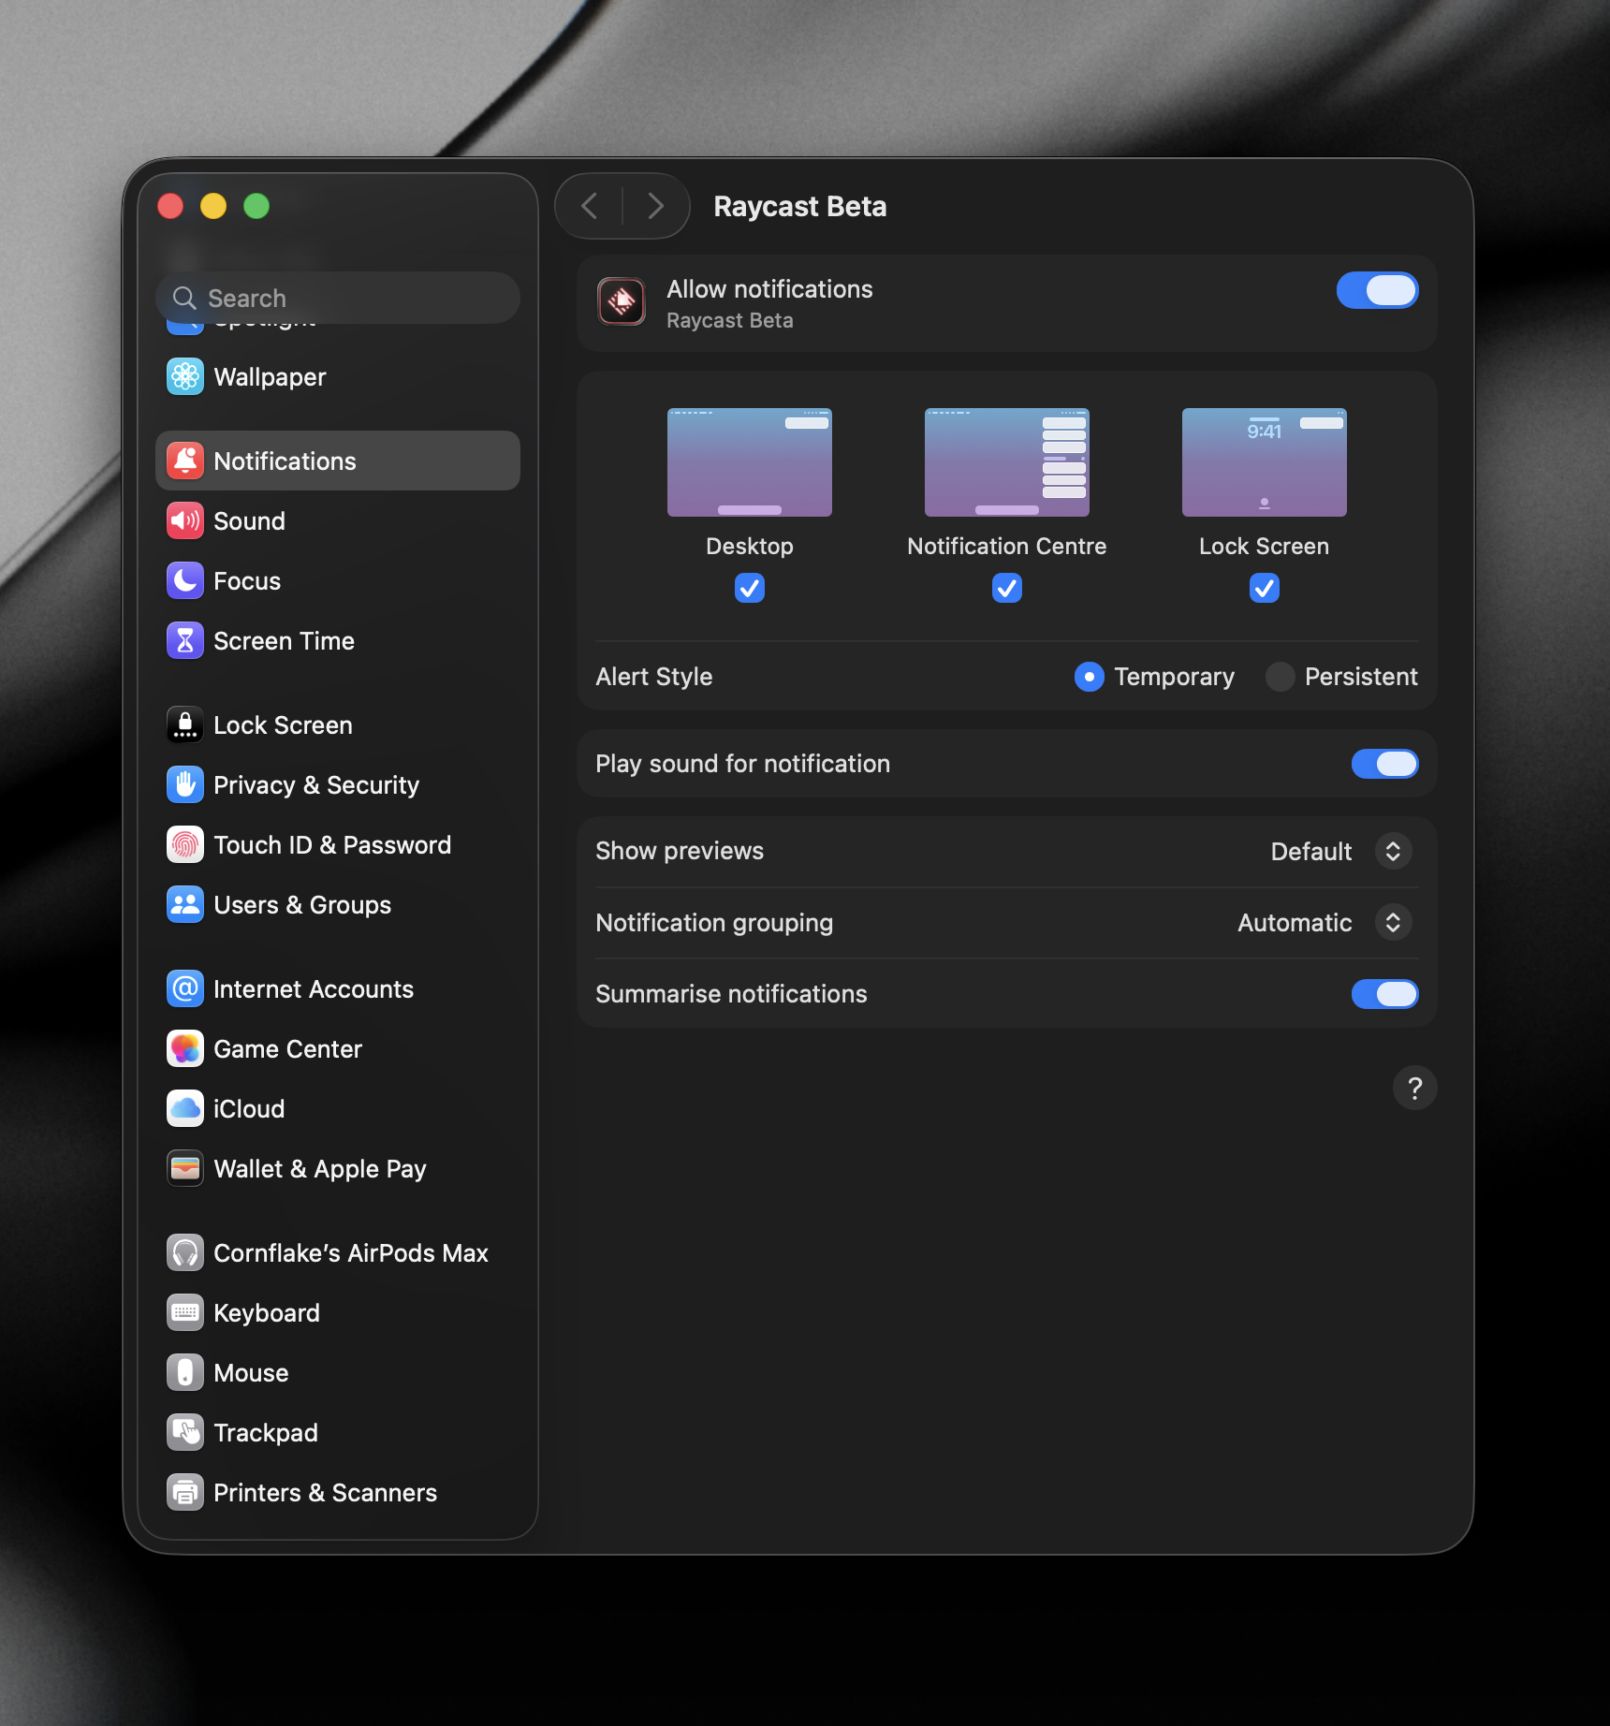Select 'Touch ID & Password' label
This screenshot has width=1610, height=1726.
[332, 845]
